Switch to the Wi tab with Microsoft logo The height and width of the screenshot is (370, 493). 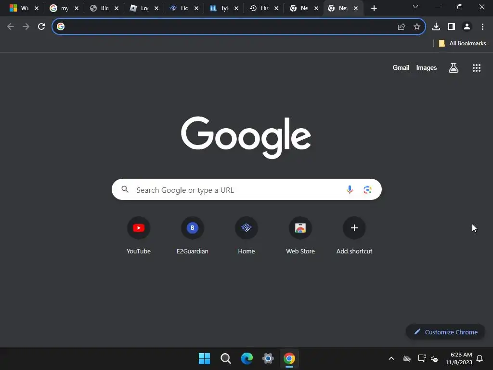(19, 8)
